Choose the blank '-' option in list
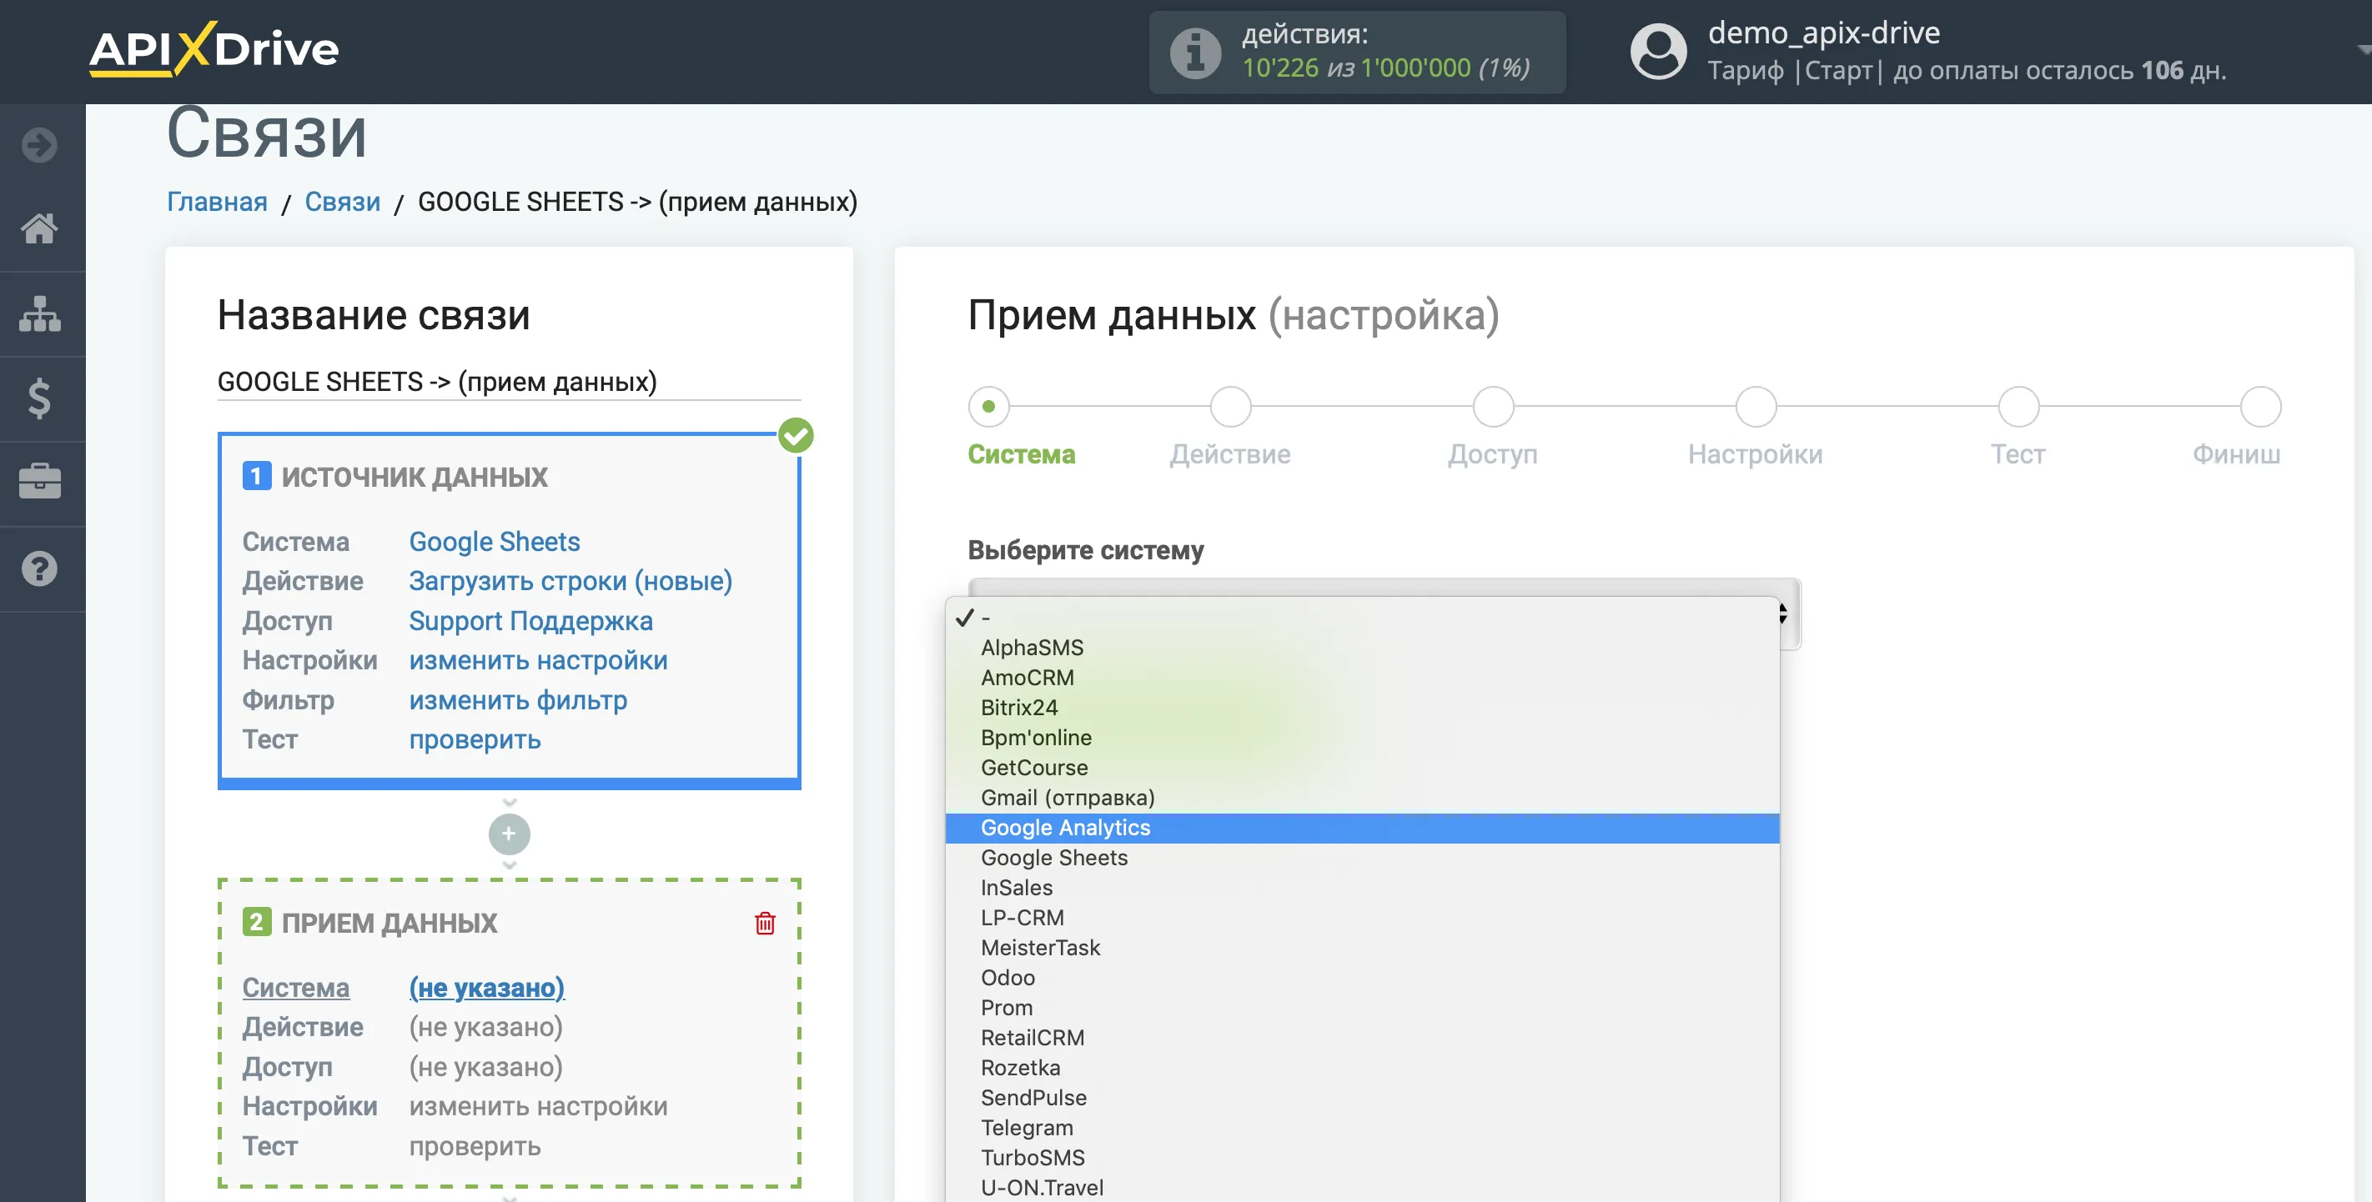The image size is (2372, 1202). (x=1362, y=618)
